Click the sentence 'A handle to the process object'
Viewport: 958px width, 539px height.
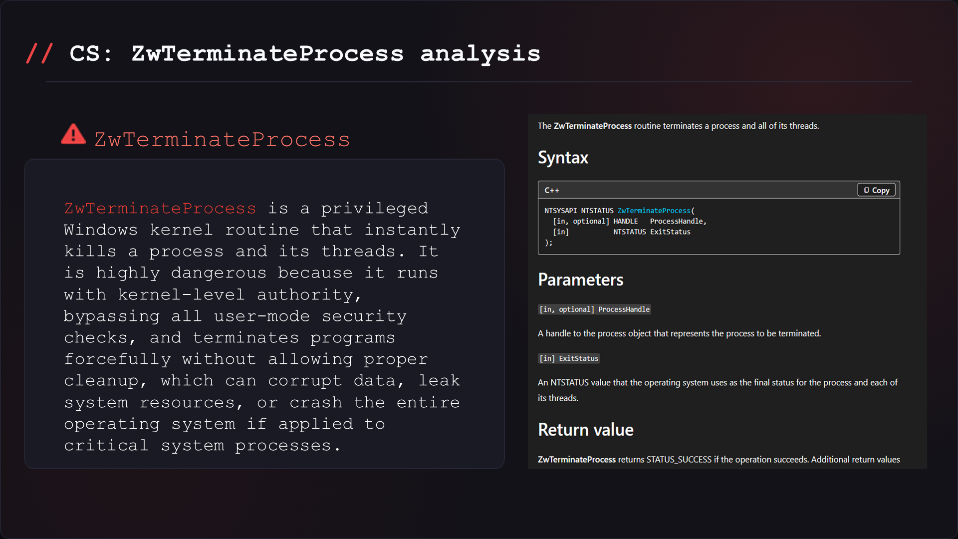(x=679, y=333)
